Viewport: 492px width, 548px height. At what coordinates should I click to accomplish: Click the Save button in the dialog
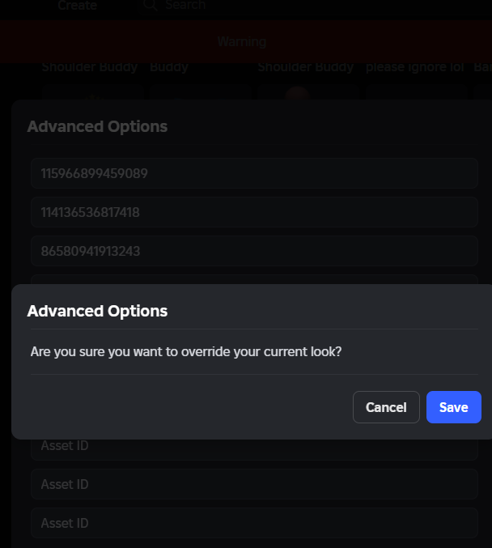click(453, 407)
